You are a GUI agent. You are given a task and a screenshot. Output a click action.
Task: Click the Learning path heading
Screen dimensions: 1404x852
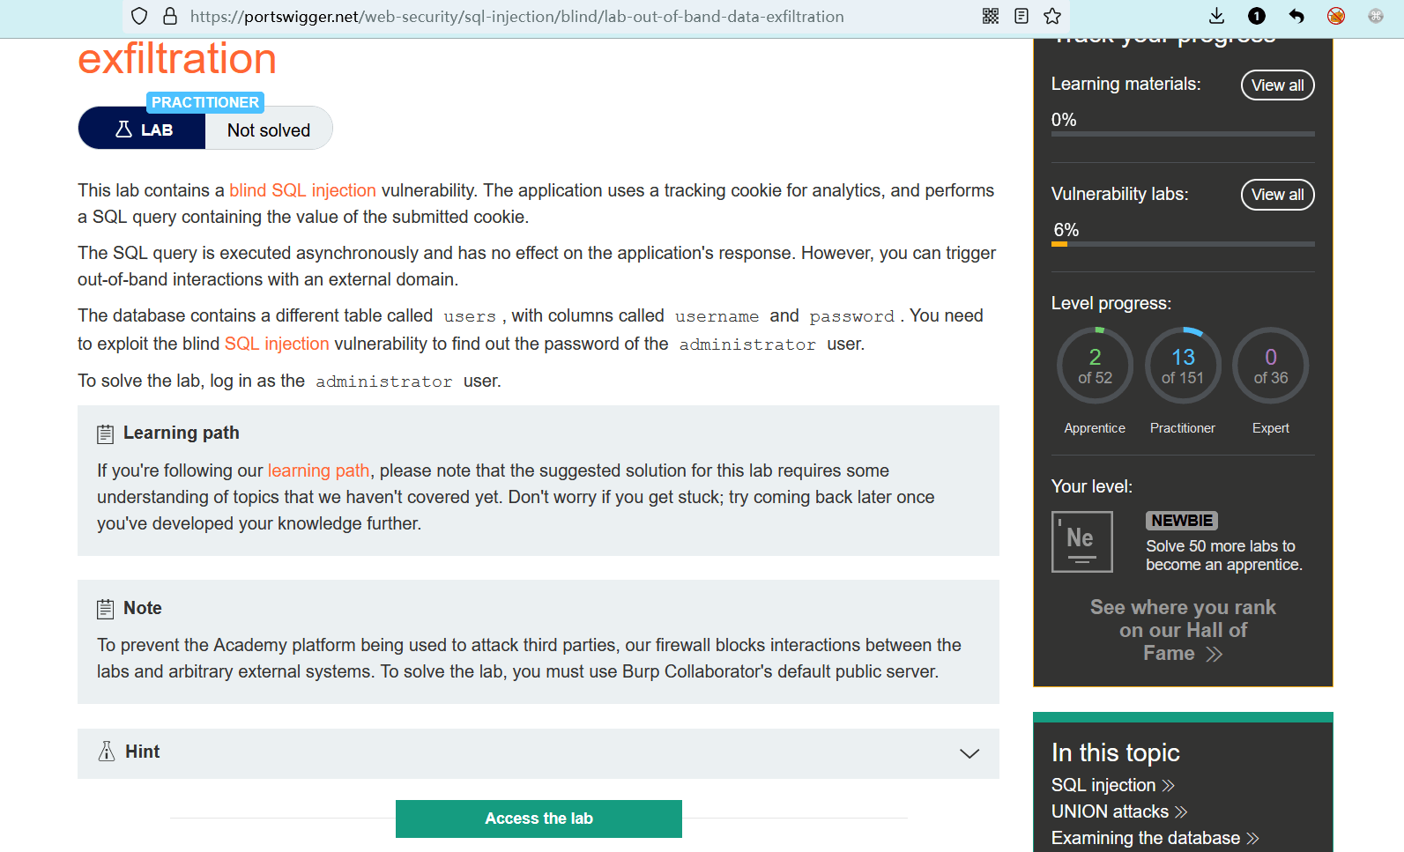pos(182,433)
